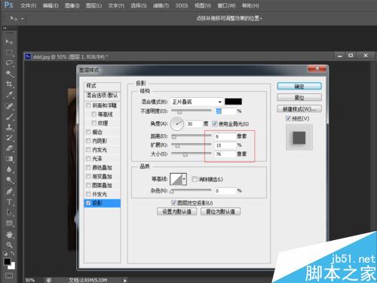Click the Photoshop Ps logo icon
This screenshot has height=283, width=377.
click(x=8, y=5)
